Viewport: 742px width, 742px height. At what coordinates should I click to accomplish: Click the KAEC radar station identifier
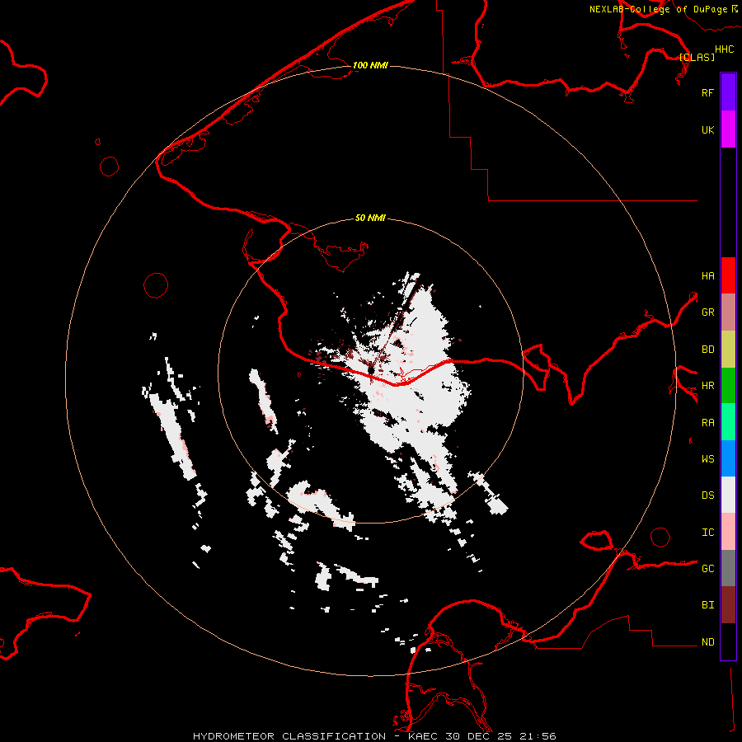(x=424, y=736)
